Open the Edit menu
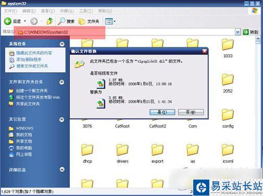 point(29,11)
